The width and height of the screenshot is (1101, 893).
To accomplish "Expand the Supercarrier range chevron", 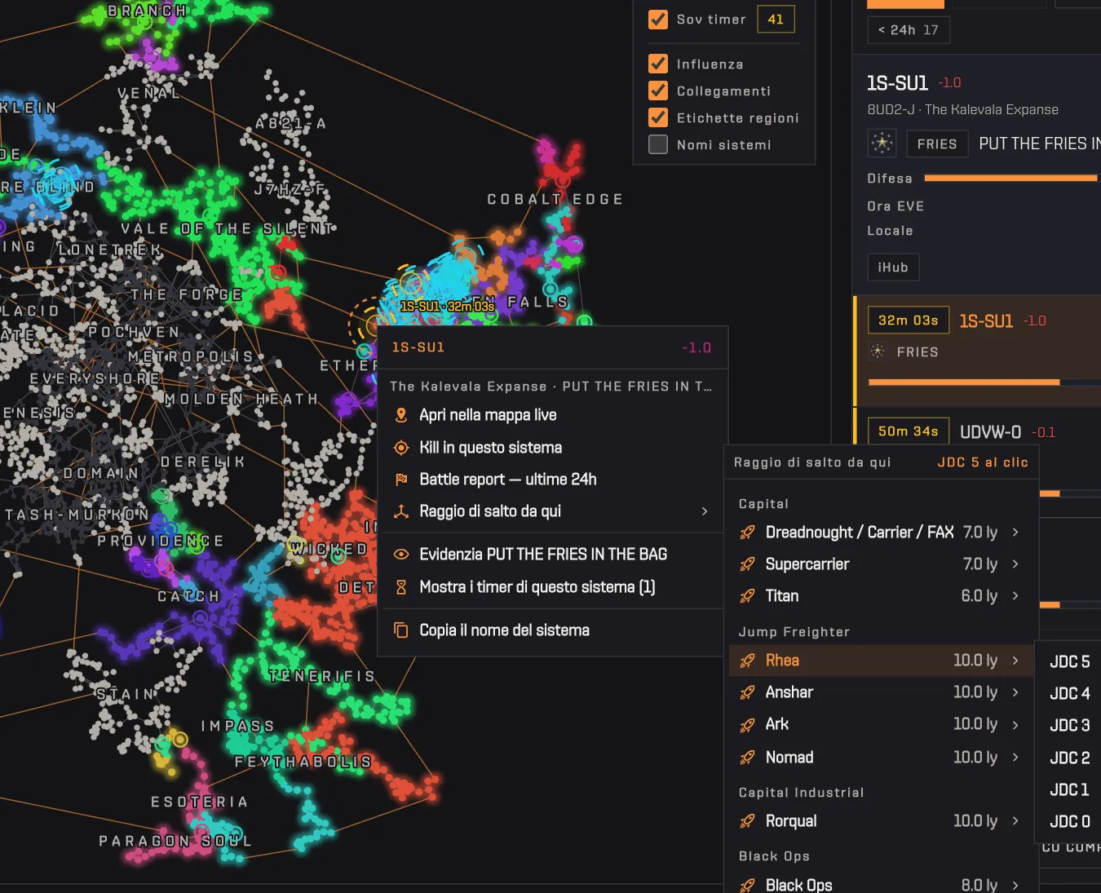I will coord(1015,564).
